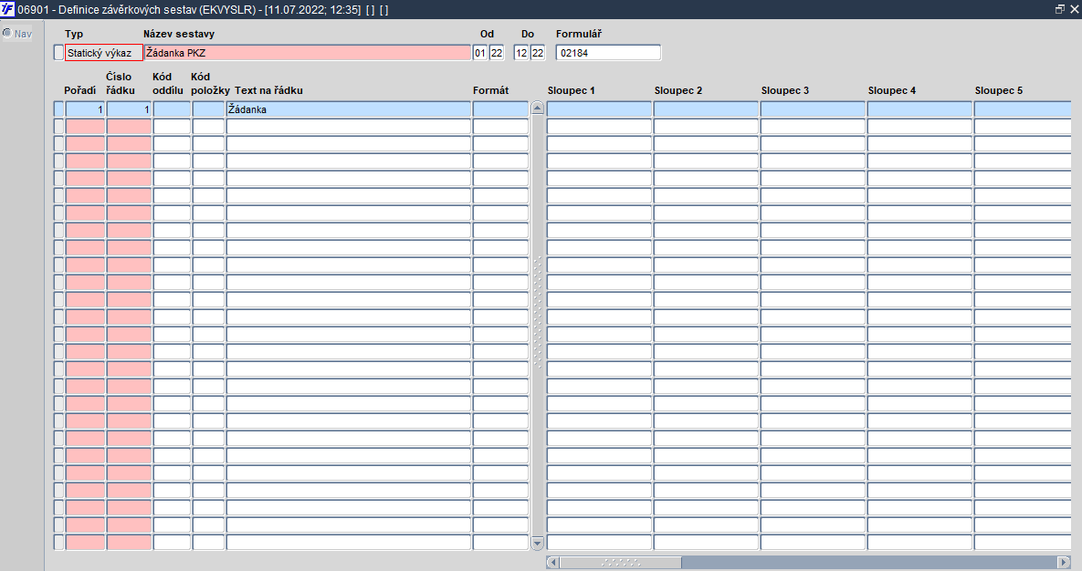
Task: Click the Text na řádku column header
Action: [268, 90]
